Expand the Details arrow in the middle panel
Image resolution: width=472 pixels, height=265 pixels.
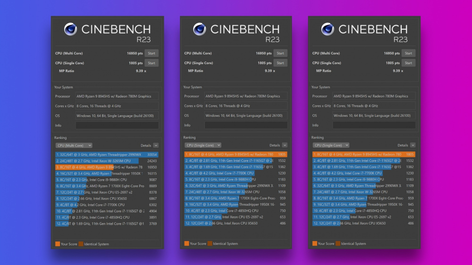coord(285,145)
